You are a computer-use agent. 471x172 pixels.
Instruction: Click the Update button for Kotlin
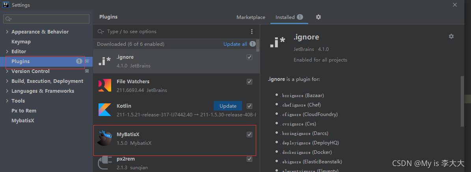point(228,106)
